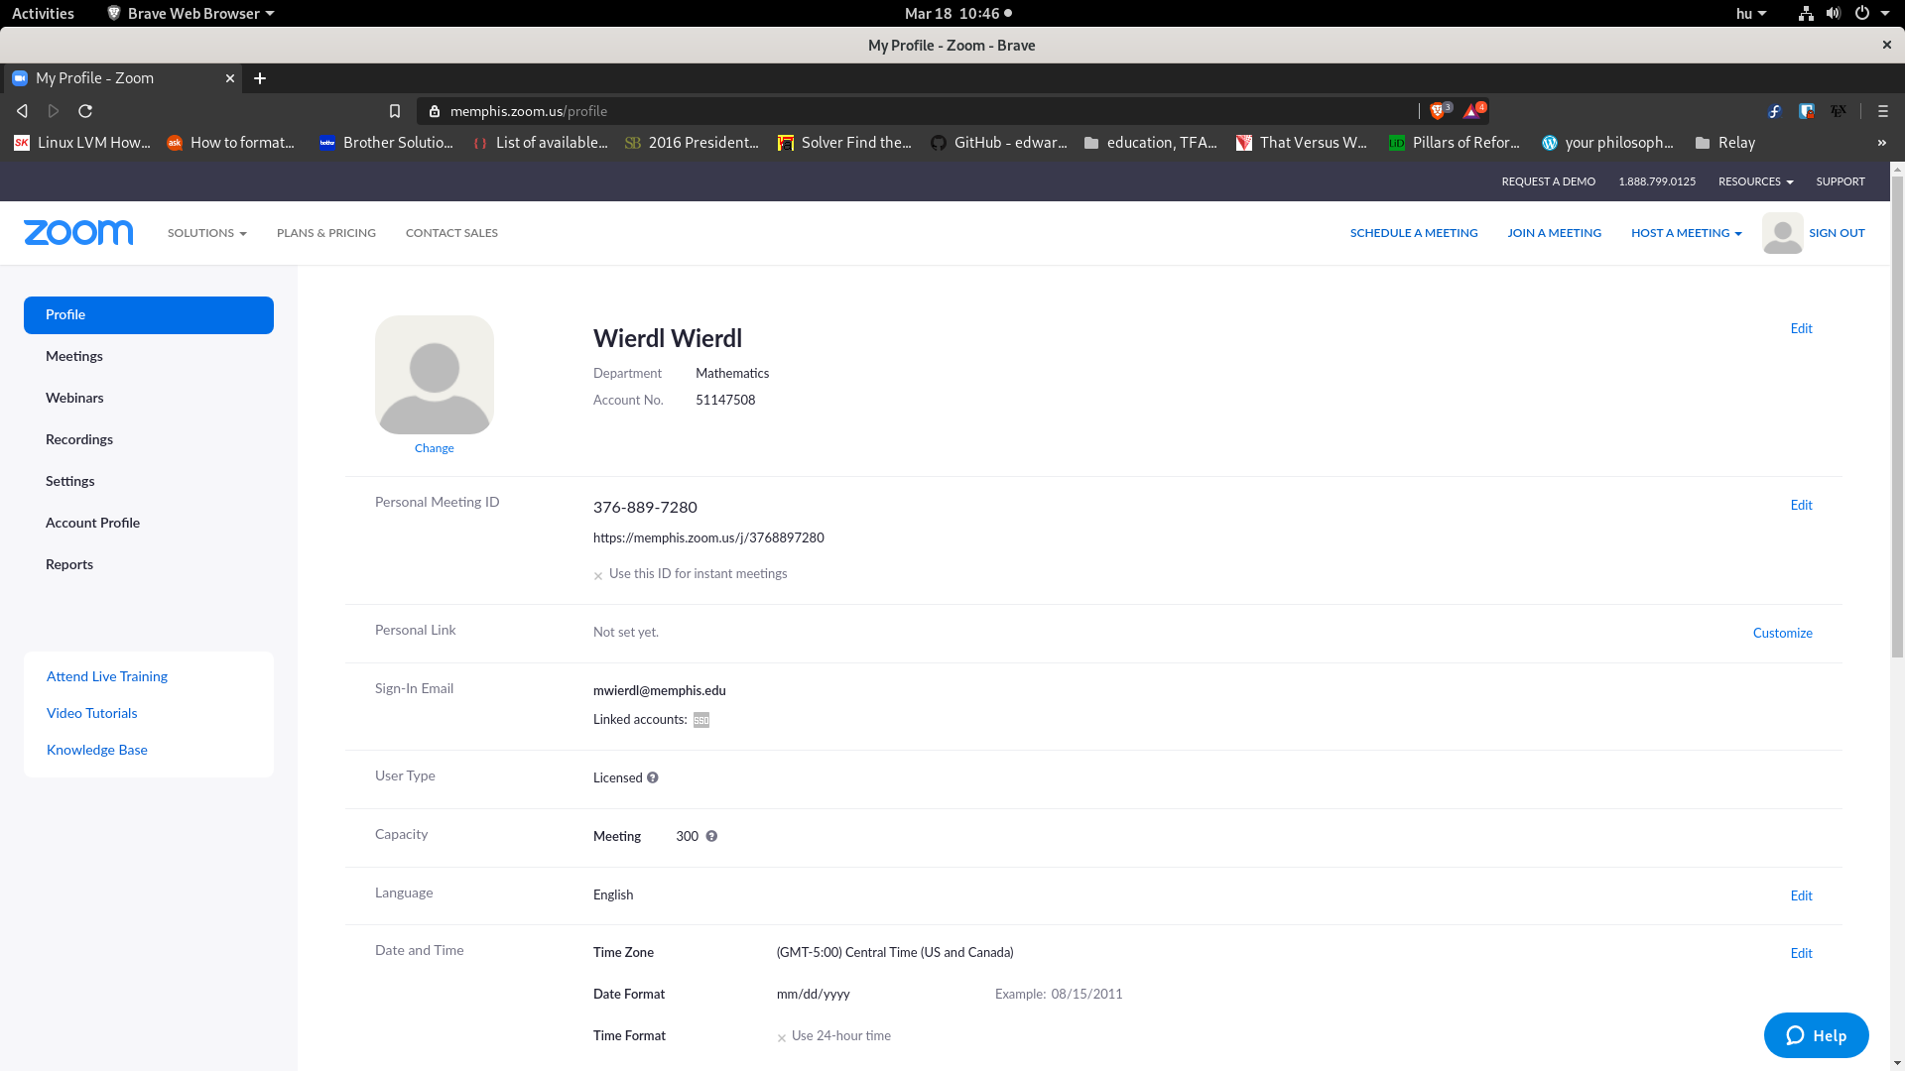Screen dimensions: 1905x1071
Task: Click the page vertical scrollbar
Action: [x=1896, y=416]
